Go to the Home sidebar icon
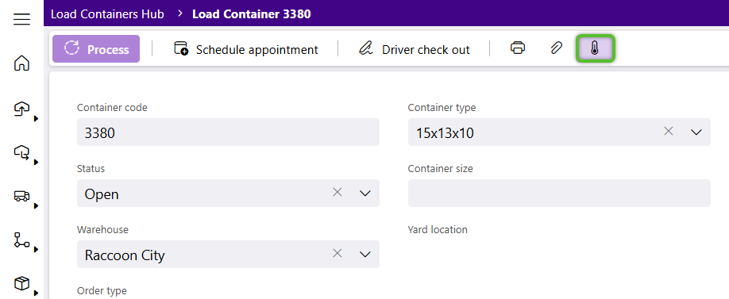The width and height of the screenshot is (729, 299). point(21,63)
